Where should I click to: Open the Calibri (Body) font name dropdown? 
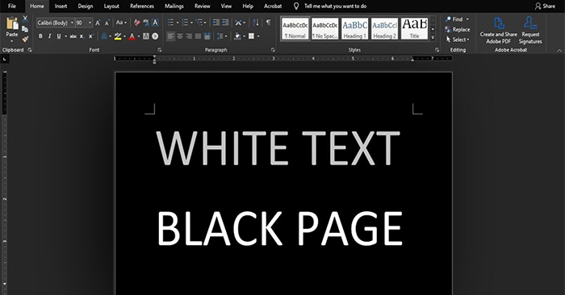point(72,23)
